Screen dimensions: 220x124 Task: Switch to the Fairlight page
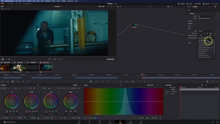click(x=131, y=122)
